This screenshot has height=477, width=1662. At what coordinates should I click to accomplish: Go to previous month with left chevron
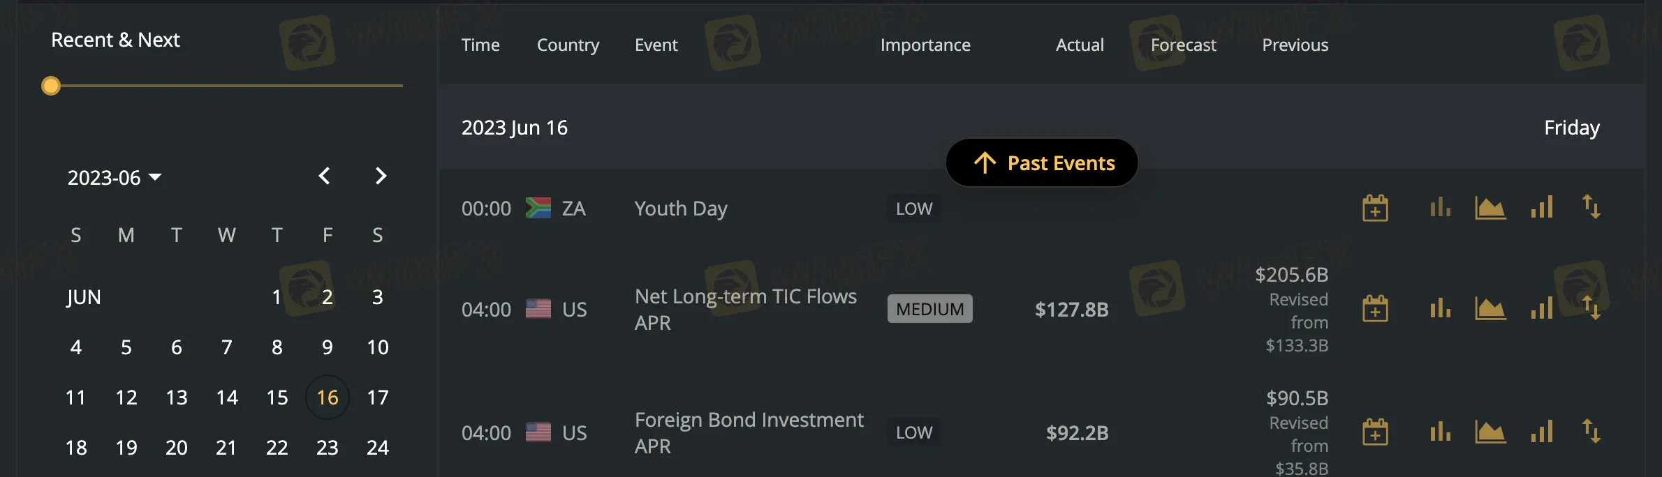324,176
